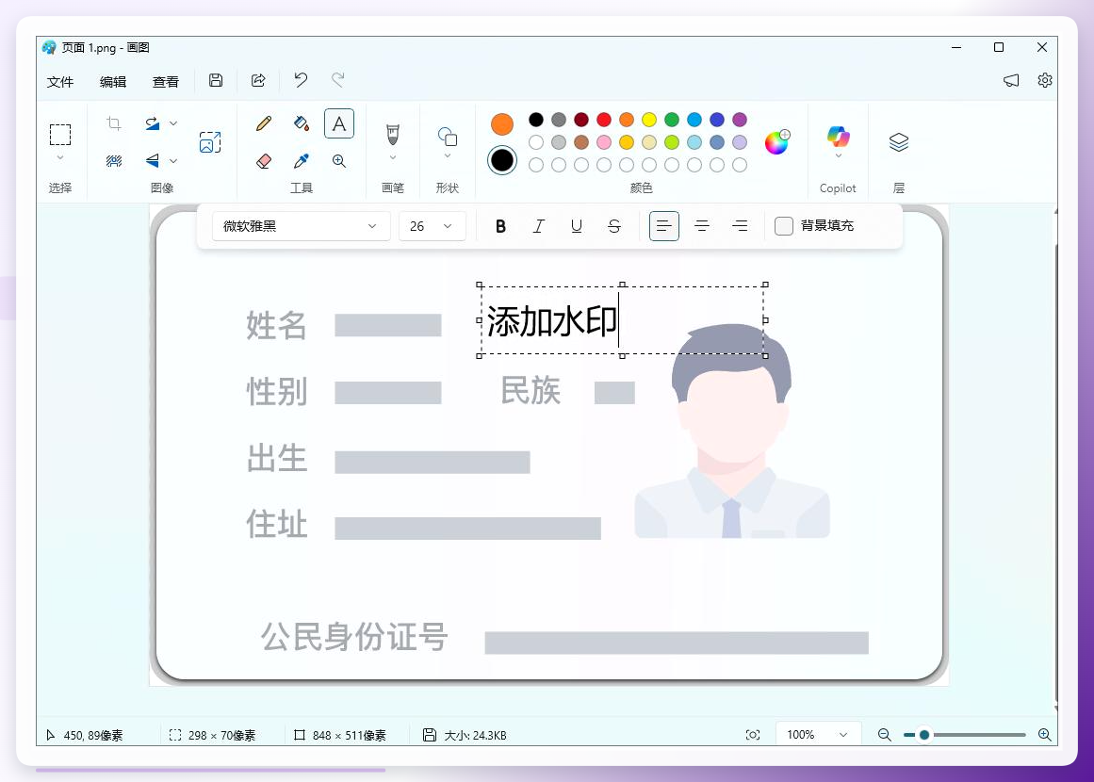Open the Layers panel
Viewport: 1094px width, 782px height.
(899, 142)
